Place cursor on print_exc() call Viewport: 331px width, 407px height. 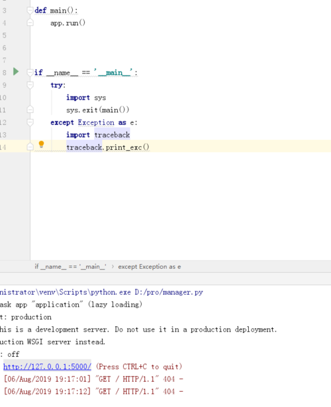[x=127, y=147]
